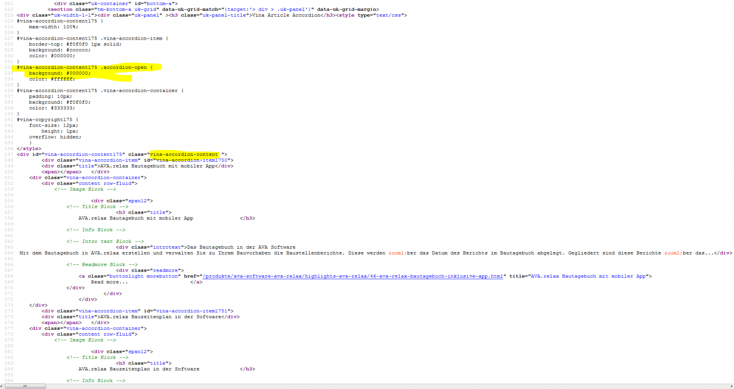Click highlighted 'color: #ffffff;' declaration
The image size is (734, 389).
51,79
